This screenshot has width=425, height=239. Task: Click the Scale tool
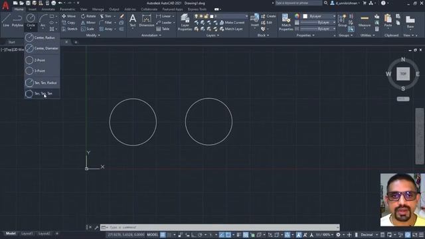tap(87, 29)
